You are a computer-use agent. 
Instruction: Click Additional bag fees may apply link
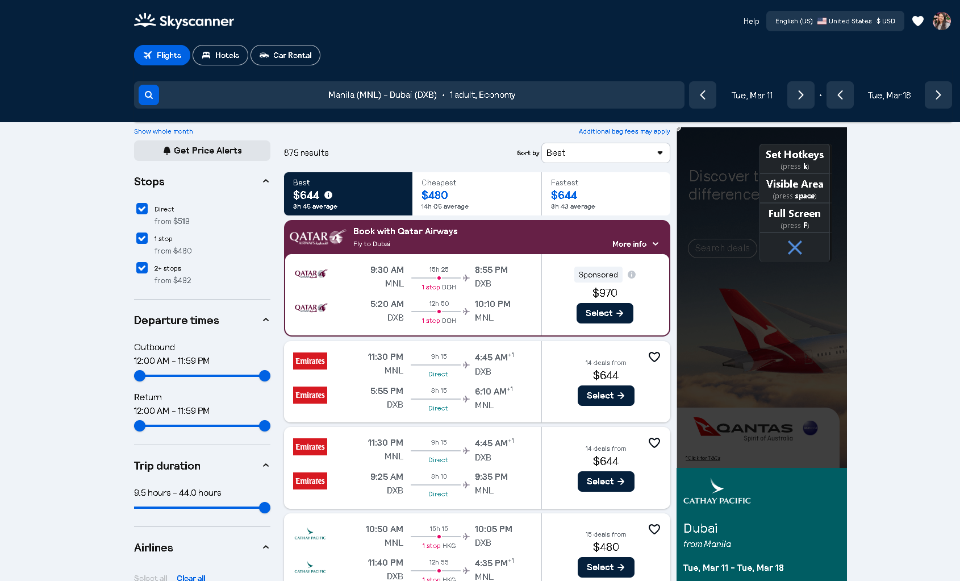click(x=624, y=131)
